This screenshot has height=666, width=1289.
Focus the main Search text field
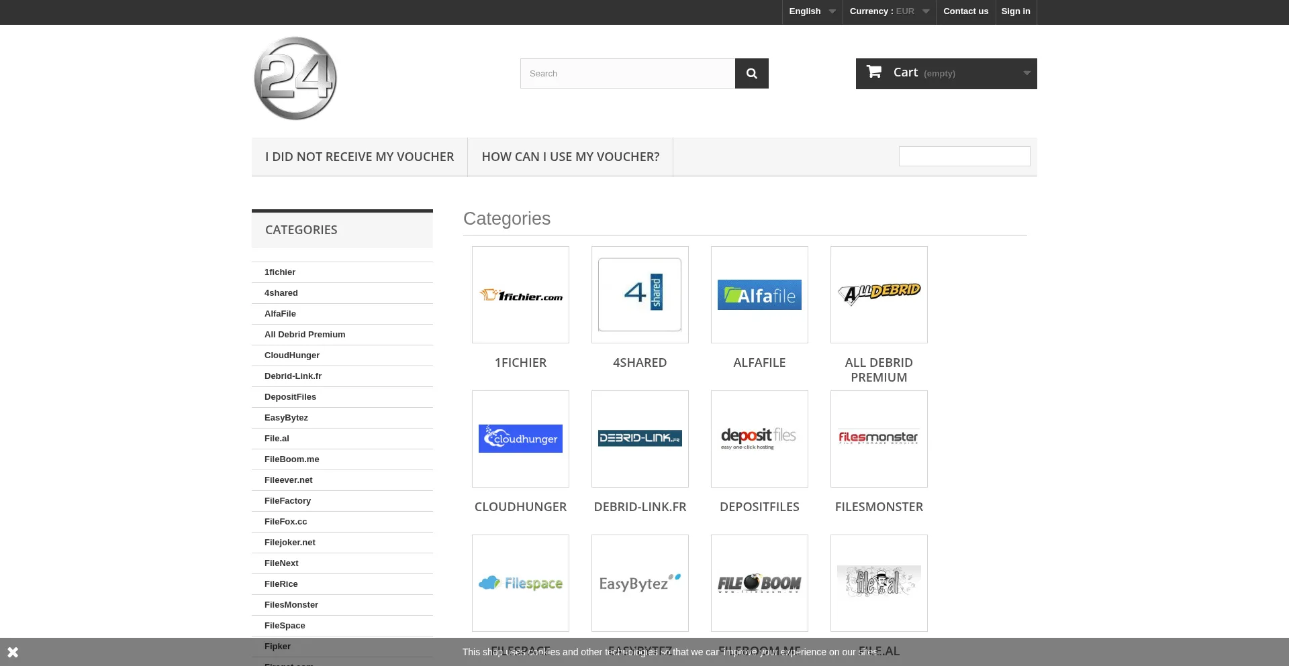(x=627, y=74)
